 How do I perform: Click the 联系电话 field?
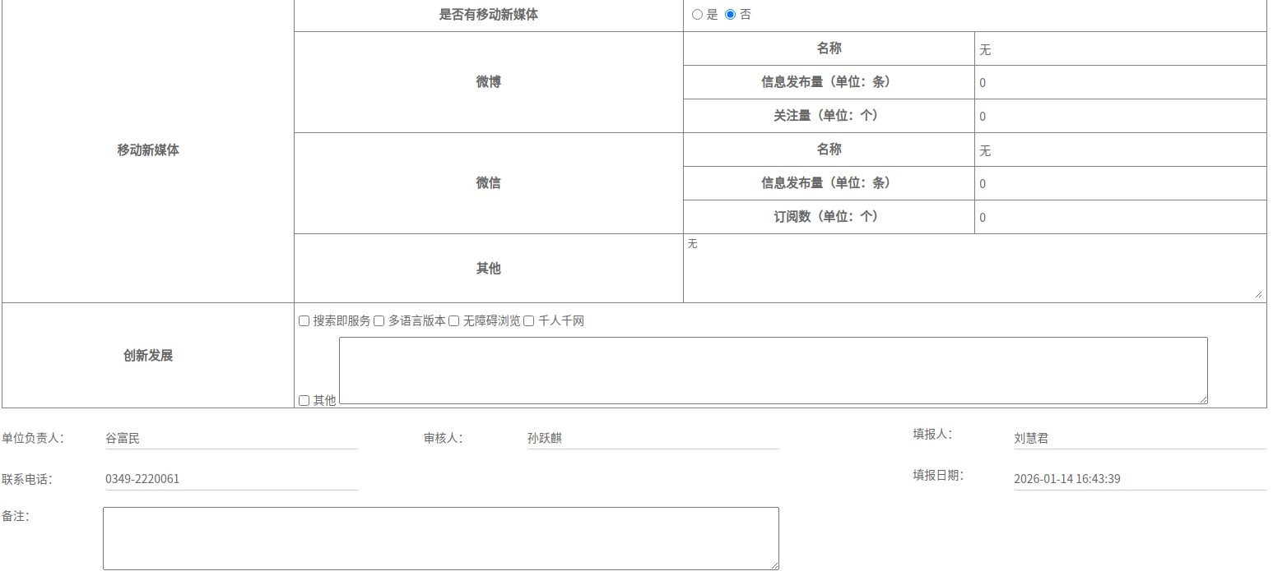231,479
